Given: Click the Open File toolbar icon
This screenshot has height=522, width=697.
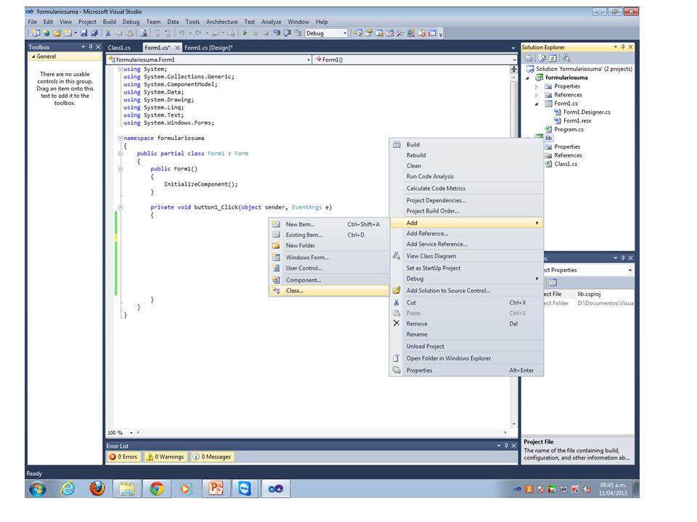Looking at the screenshot, I should pos(57,33).
